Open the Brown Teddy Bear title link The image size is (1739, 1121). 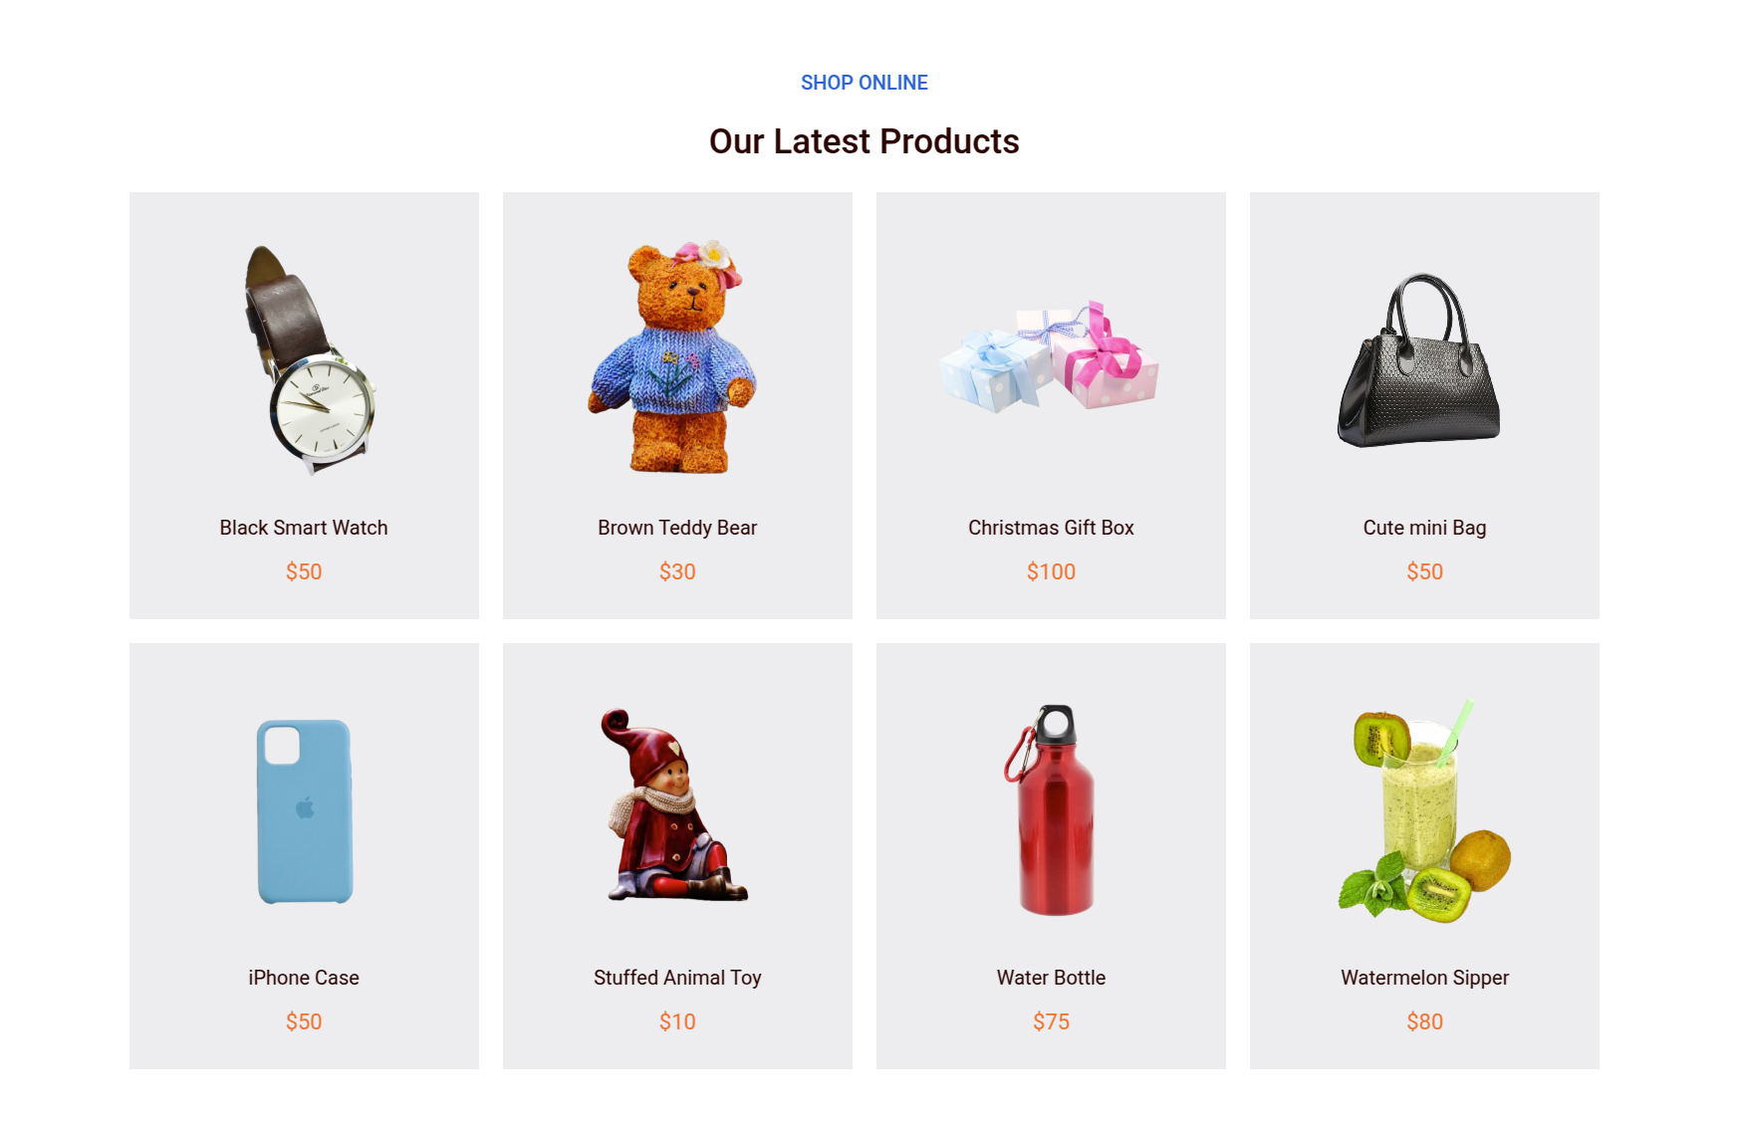point(677,528)
